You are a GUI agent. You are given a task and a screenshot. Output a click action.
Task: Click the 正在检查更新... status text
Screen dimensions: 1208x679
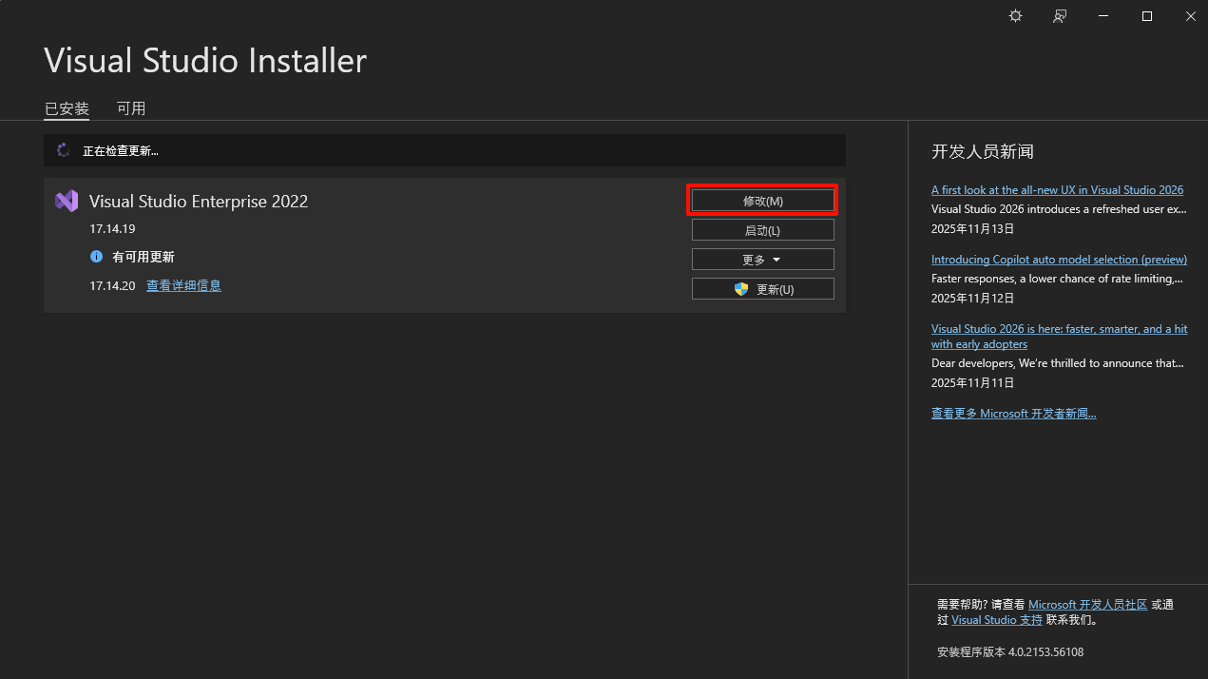(x=121, y=150)
